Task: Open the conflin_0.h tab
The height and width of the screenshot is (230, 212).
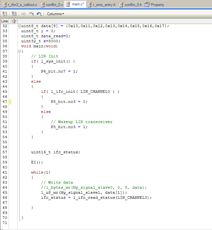Action: coord(130,5)
